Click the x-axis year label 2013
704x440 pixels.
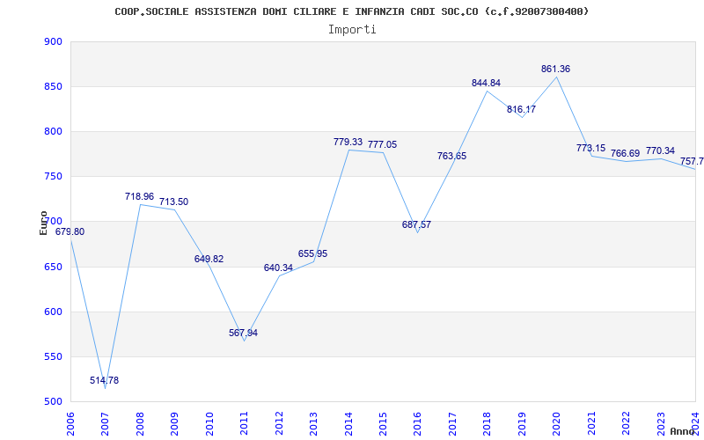(313, 423)
